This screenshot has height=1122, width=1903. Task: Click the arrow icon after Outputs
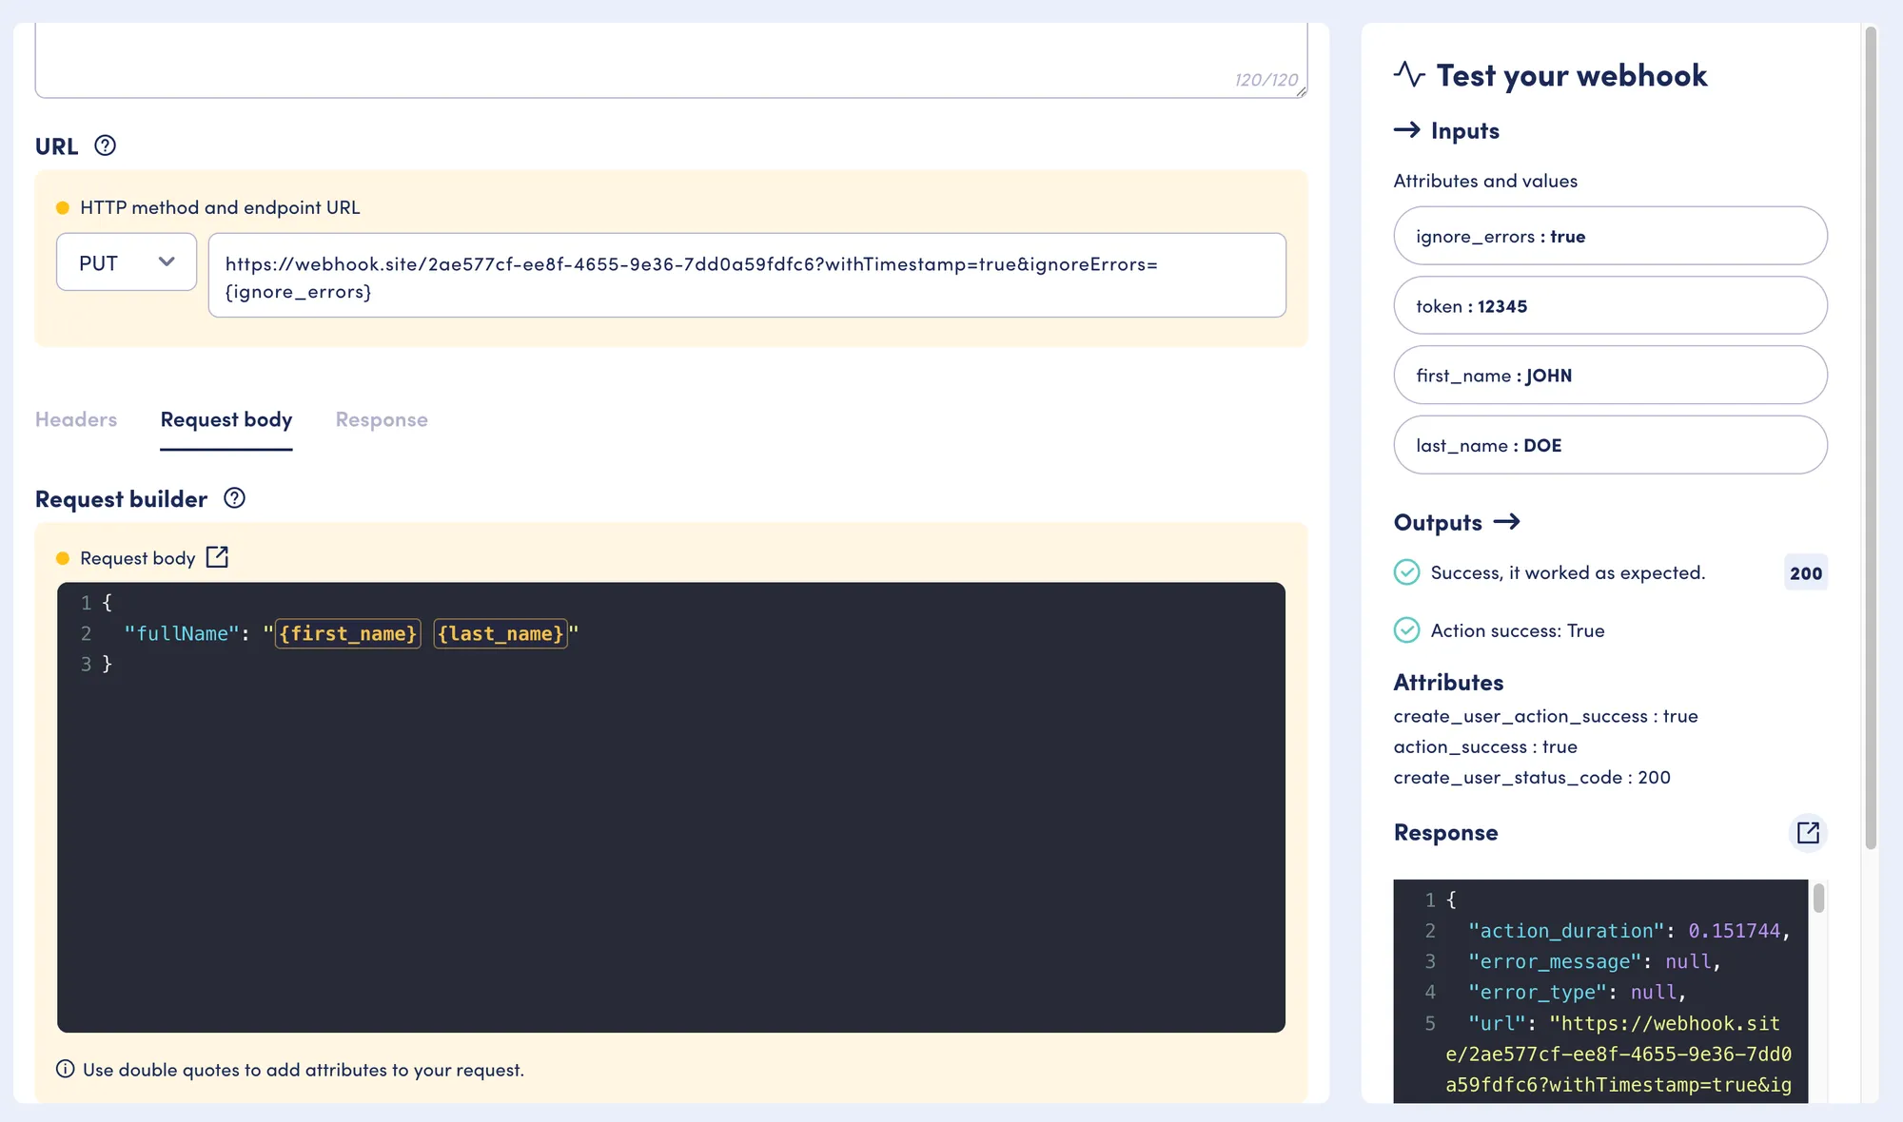coord(1507,522)
